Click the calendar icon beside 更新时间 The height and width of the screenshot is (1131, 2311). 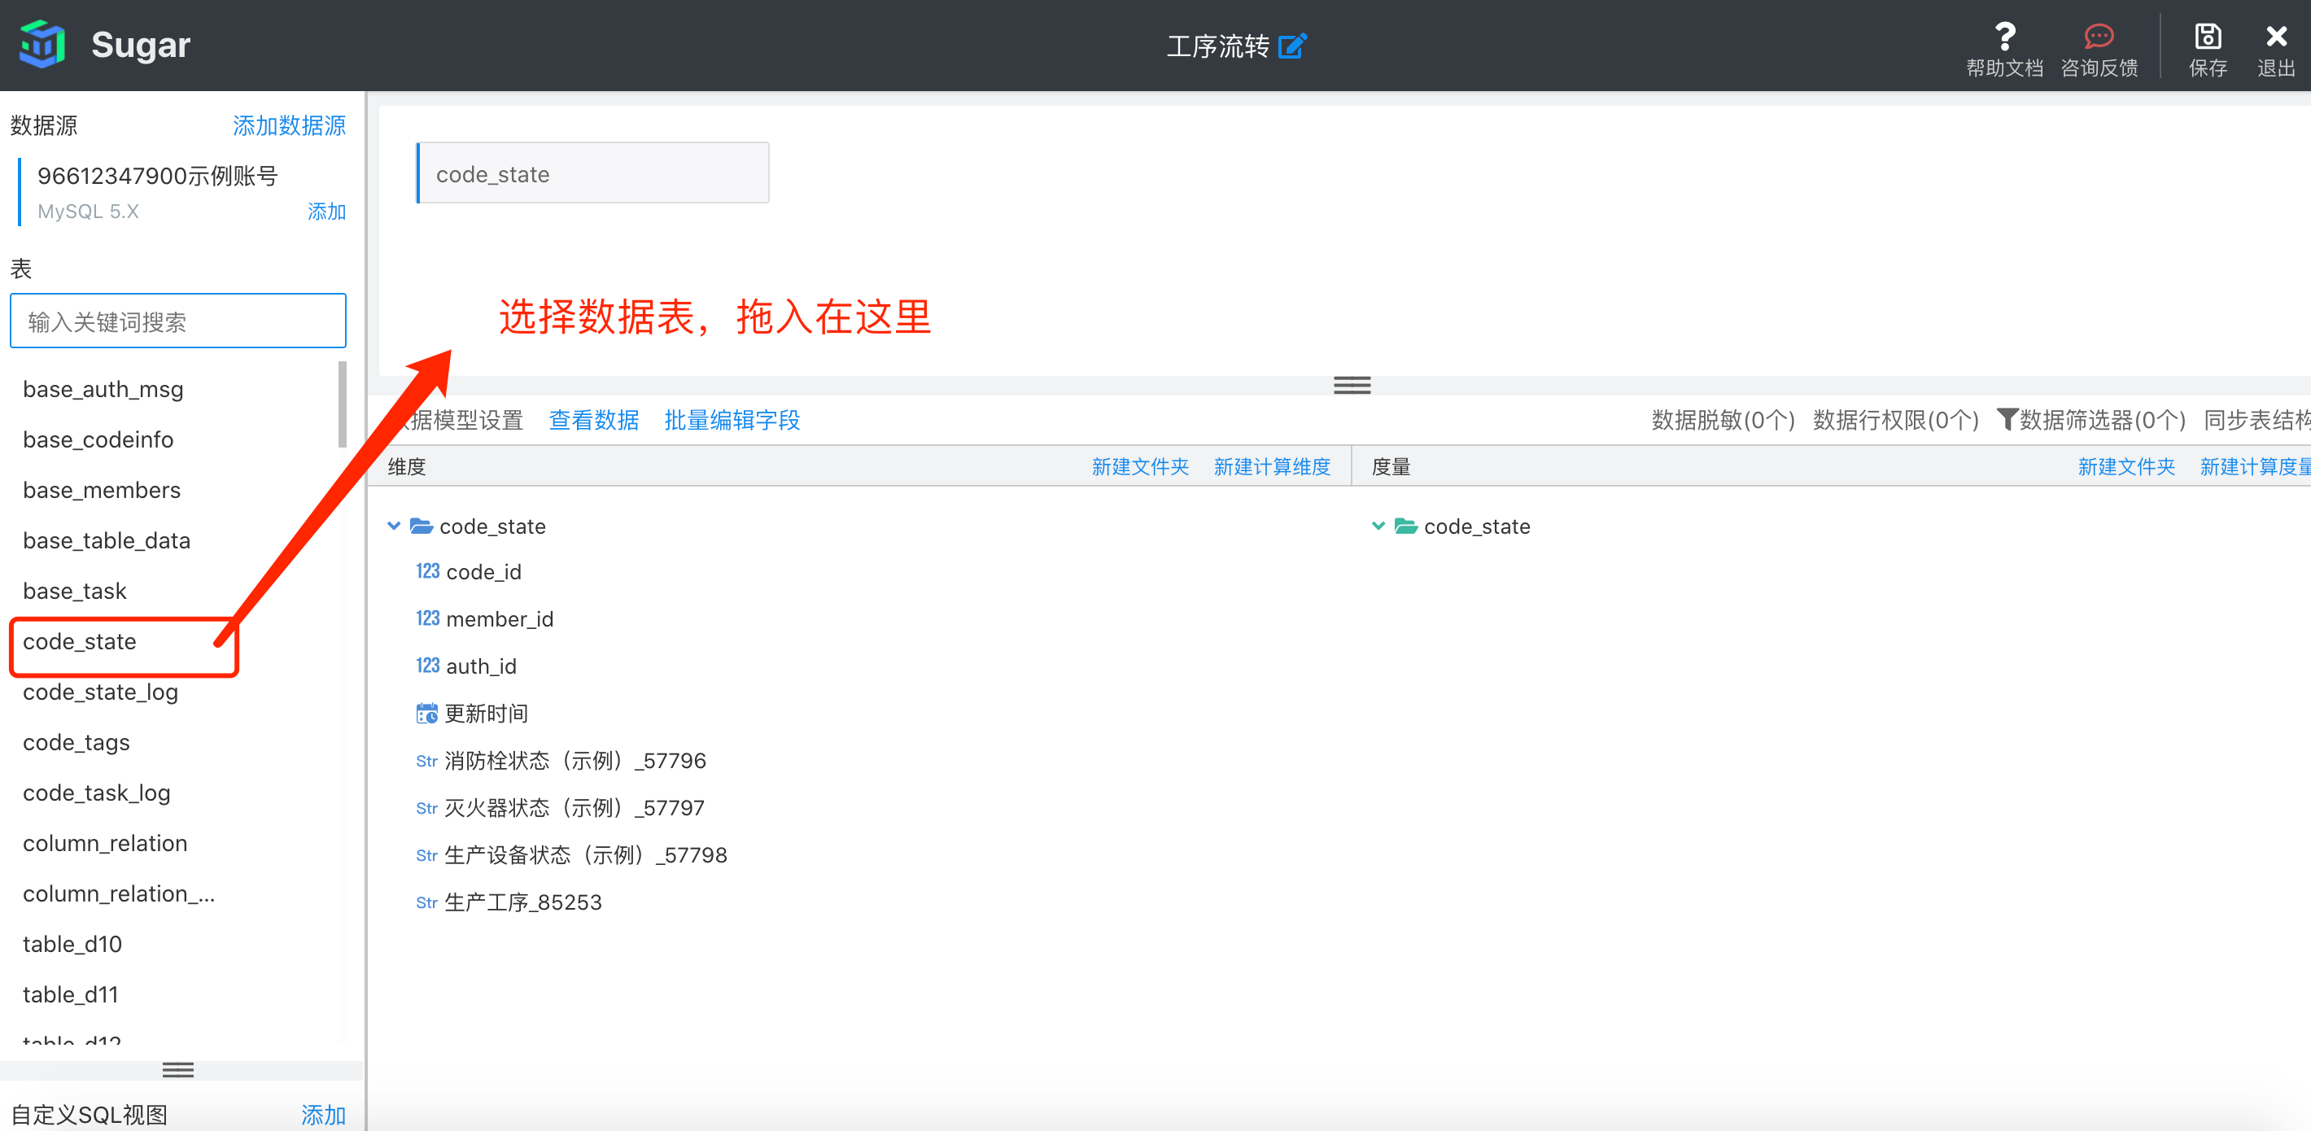click(x=428, y=713)
